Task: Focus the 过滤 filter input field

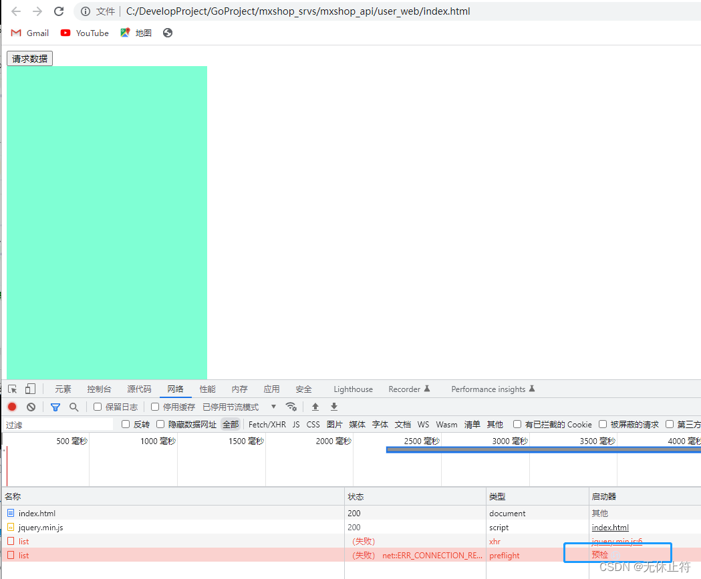Action: coord(58,425)
